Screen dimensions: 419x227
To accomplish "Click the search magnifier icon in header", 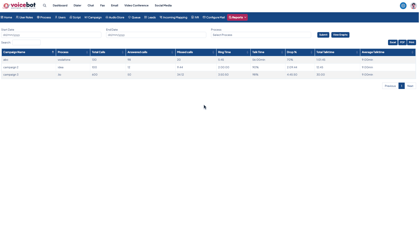I will pos(45,6).
